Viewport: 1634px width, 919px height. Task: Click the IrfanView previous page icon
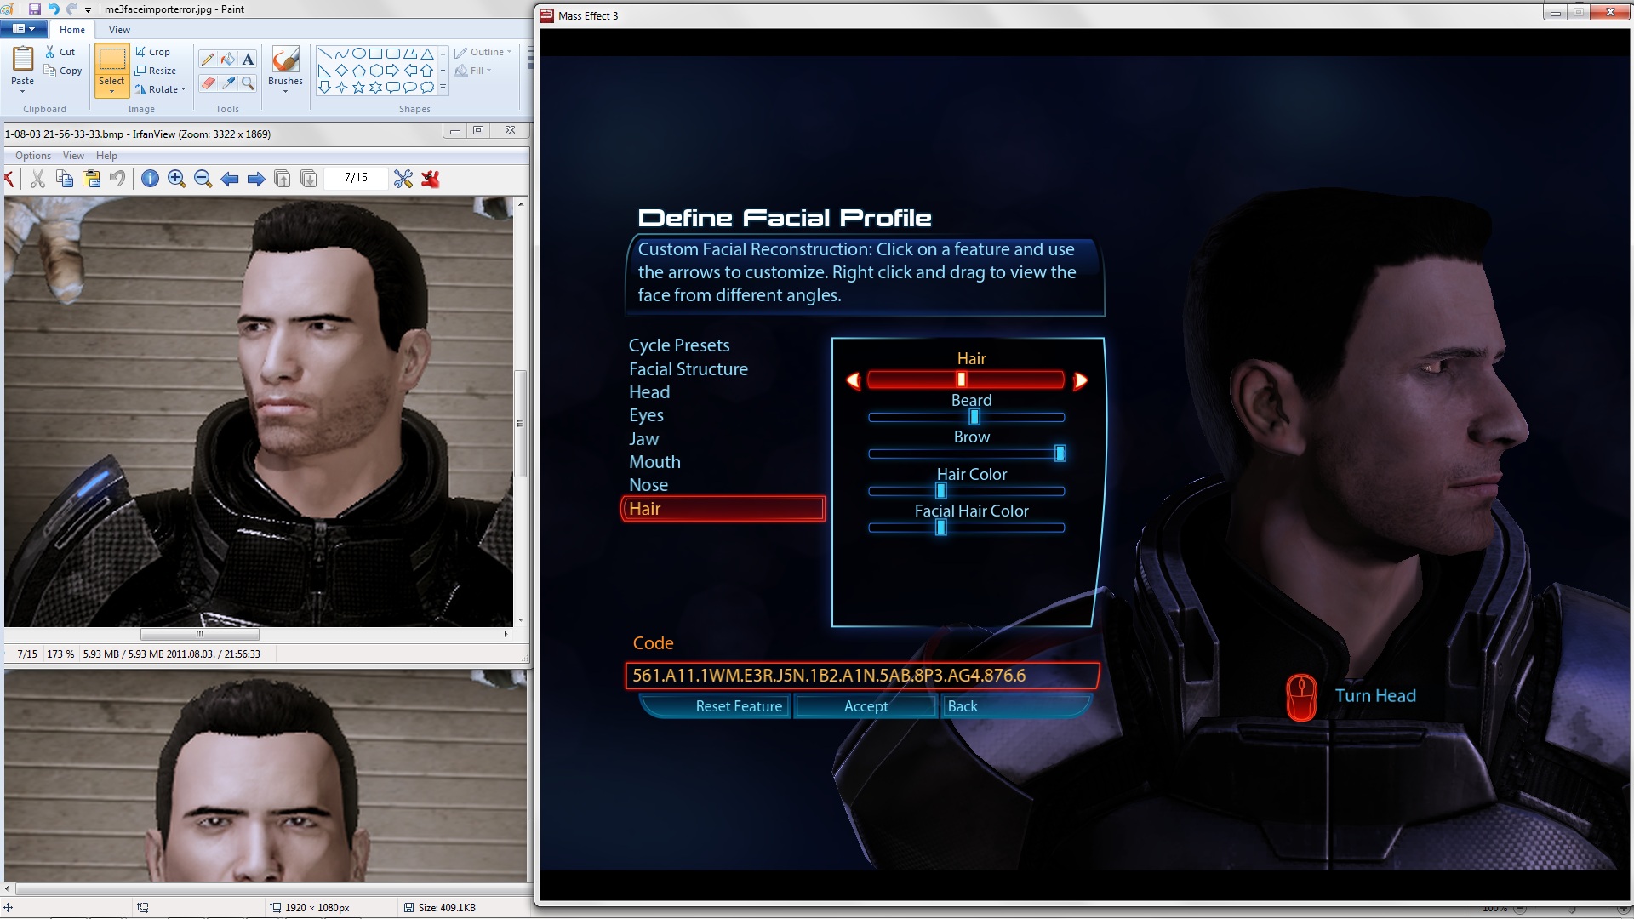(282, 179)
